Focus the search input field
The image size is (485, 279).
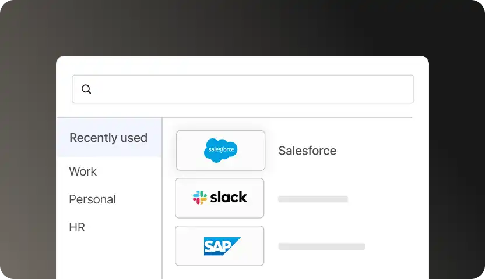pos(251,90)
